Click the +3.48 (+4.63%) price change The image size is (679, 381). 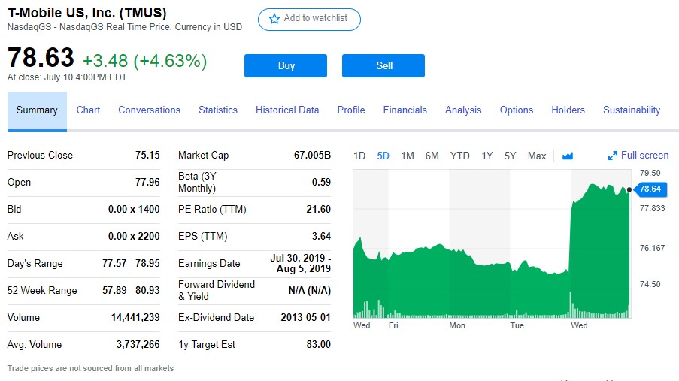144,61
